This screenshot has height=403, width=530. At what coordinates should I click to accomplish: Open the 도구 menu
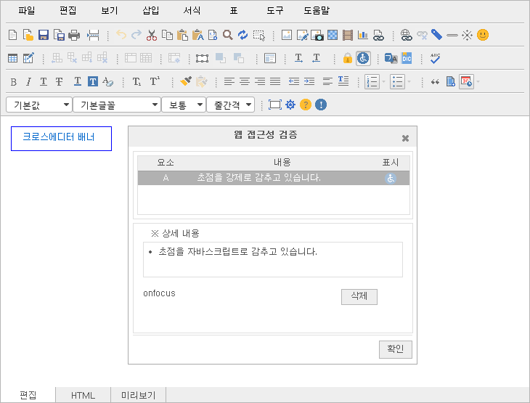click(275, 10)
